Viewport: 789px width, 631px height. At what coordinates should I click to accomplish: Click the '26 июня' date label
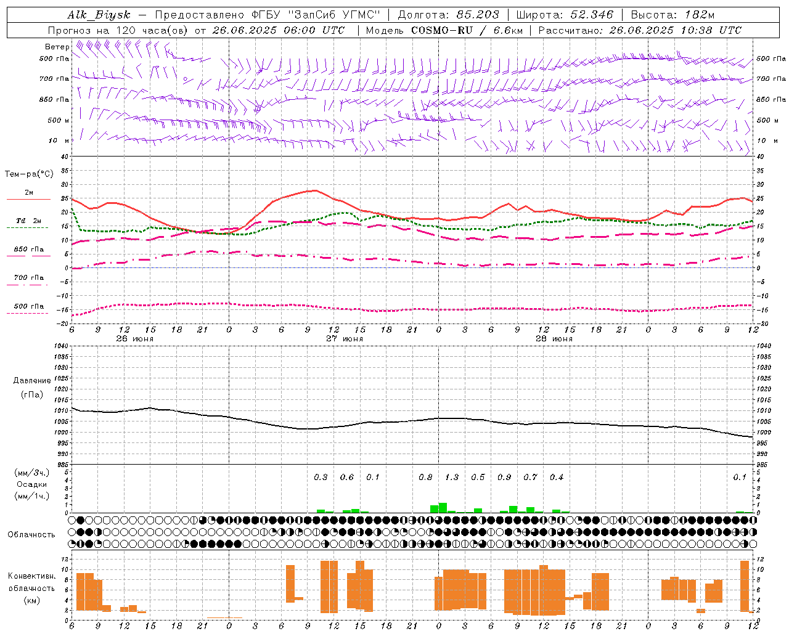[x=135, y=339]
